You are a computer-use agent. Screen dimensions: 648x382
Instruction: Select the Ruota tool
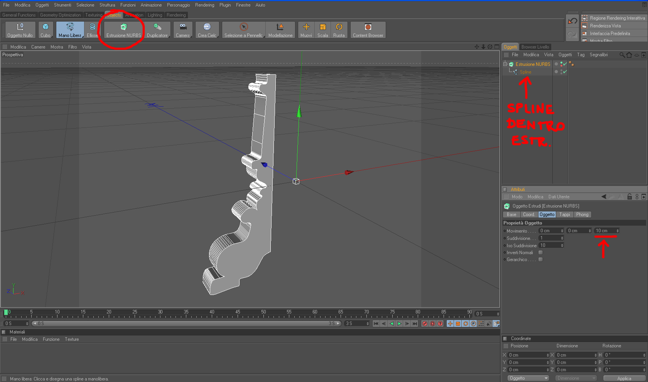[339, 30]
